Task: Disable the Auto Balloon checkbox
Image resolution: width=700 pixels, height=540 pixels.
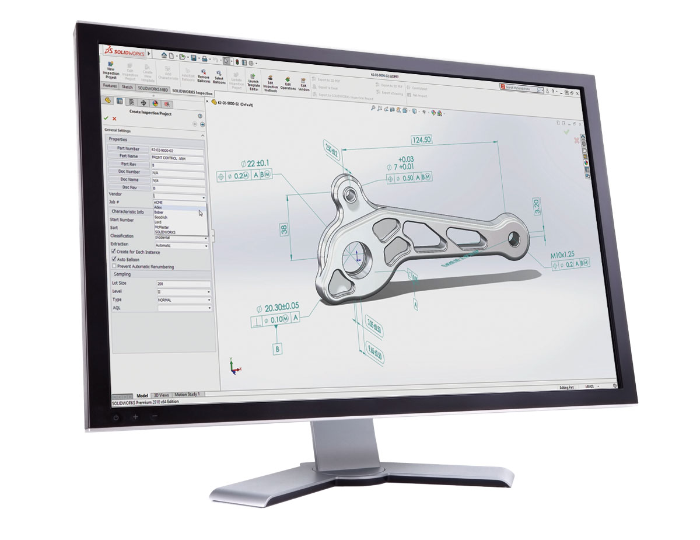Action: click(x=113, y=259)
